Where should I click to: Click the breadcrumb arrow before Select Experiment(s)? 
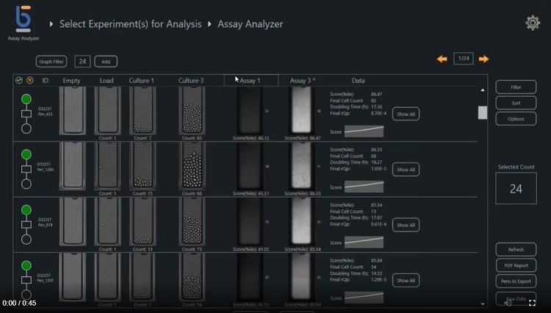tap(51, 24)
